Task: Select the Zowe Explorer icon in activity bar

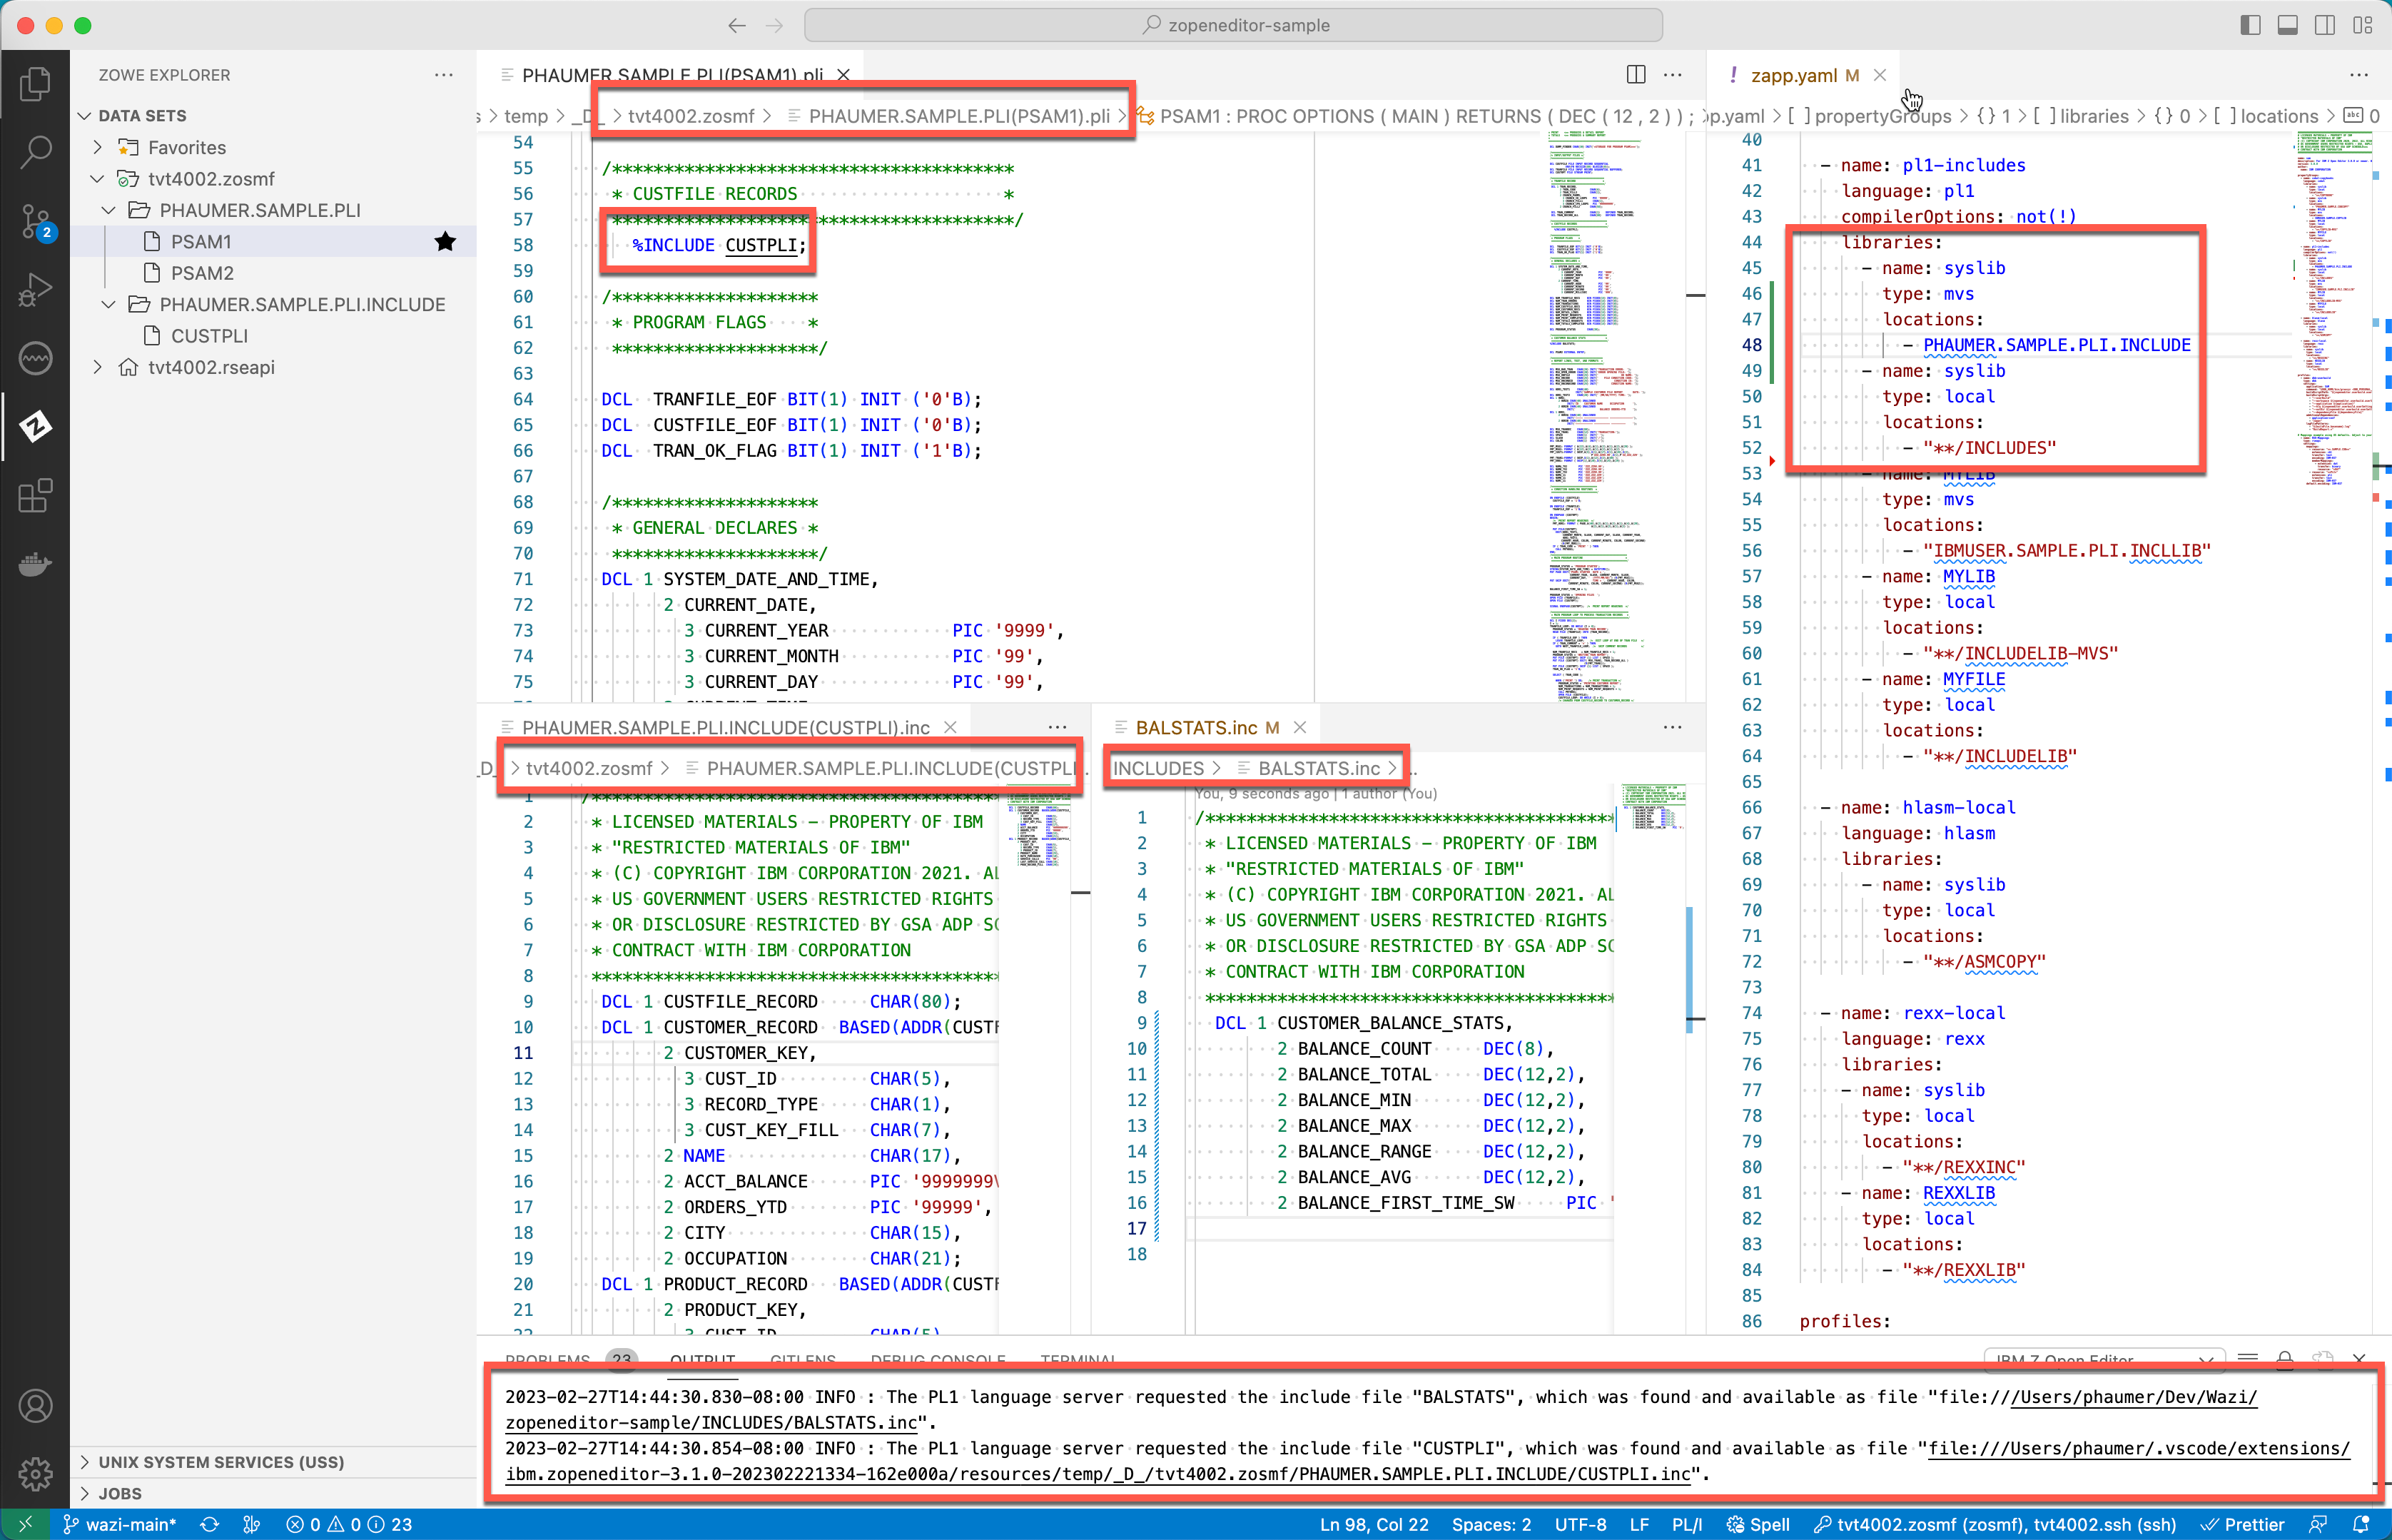Action: click(36, 427)
